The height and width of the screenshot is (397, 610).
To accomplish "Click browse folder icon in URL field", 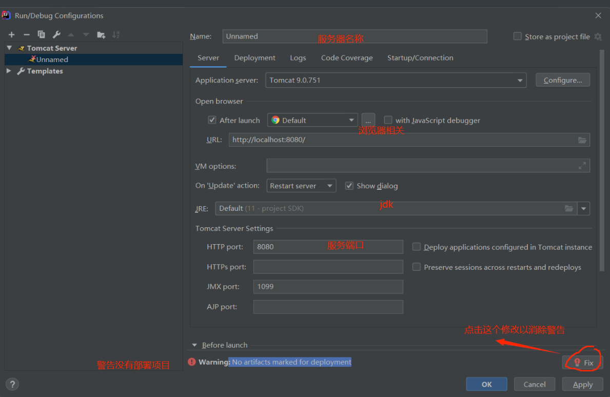I will coord(582,140).
